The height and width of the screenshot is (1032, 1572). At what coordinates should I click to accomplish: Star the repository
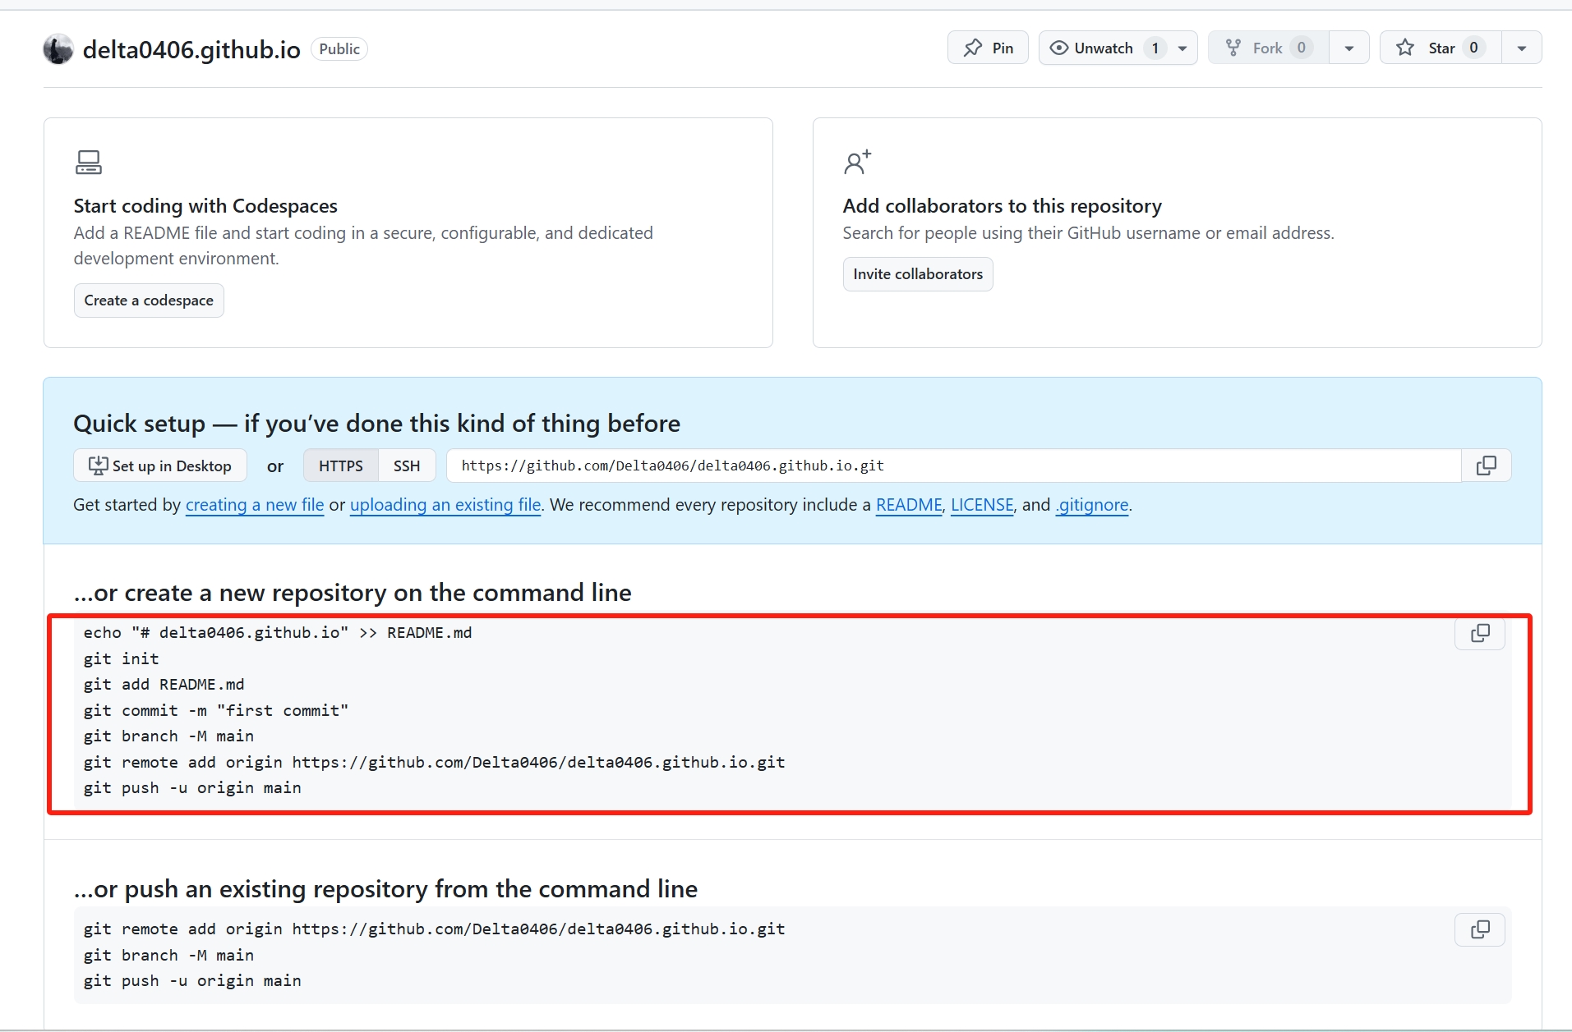pyautogui.click(x=1441, y=48)
